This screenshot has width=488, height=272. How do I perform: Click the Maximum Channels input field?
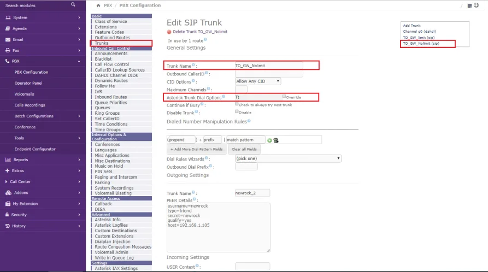pyautogui.click(x=241, y=90)
